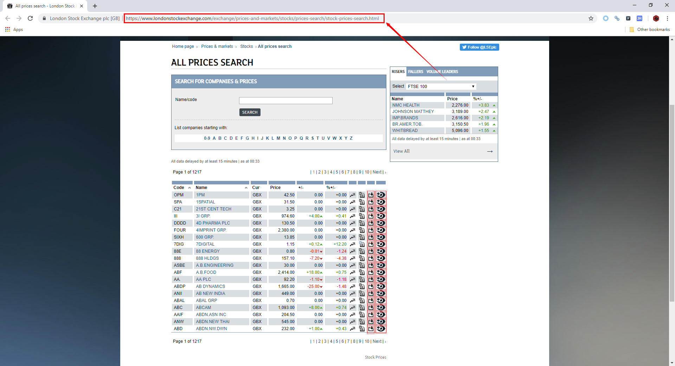Reload the page using the refresh icon
The width and height of the screenshot is (675, 366).
(x=30, y=18)
